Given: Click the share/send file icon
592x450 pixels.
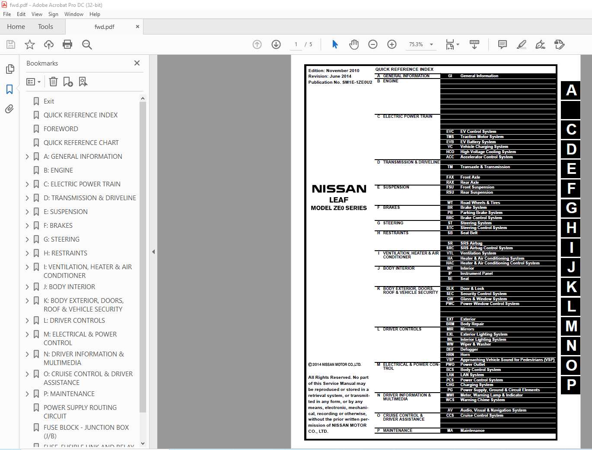Looking at the screenshot, I should (x=559, y=44).
